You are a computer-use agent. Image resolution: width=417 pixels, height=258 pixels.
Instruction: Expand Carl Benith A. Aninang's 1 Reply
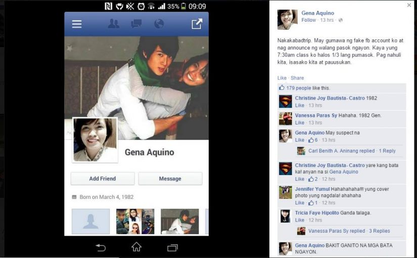[x=387, y=151]
